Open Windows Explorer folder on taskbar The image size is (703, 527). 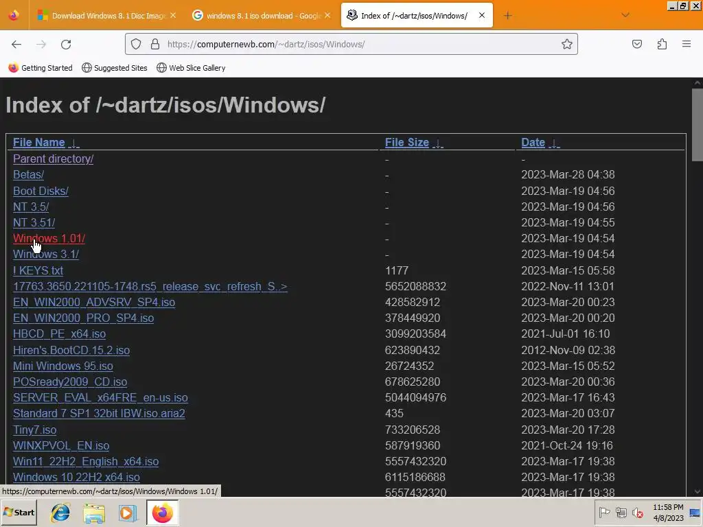93,513
